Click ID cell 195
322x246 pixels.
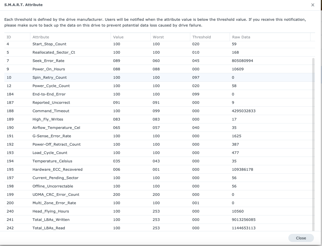tap(10, 169)
